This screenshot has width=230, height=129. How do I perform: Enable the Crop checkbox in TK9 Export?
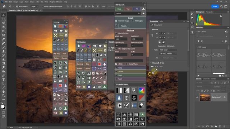(x=116, y=68)
